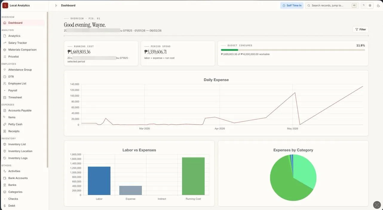Go to Salary Tracker page
The width and height of the screenshot is (383, 210).
tap(23, 43)
